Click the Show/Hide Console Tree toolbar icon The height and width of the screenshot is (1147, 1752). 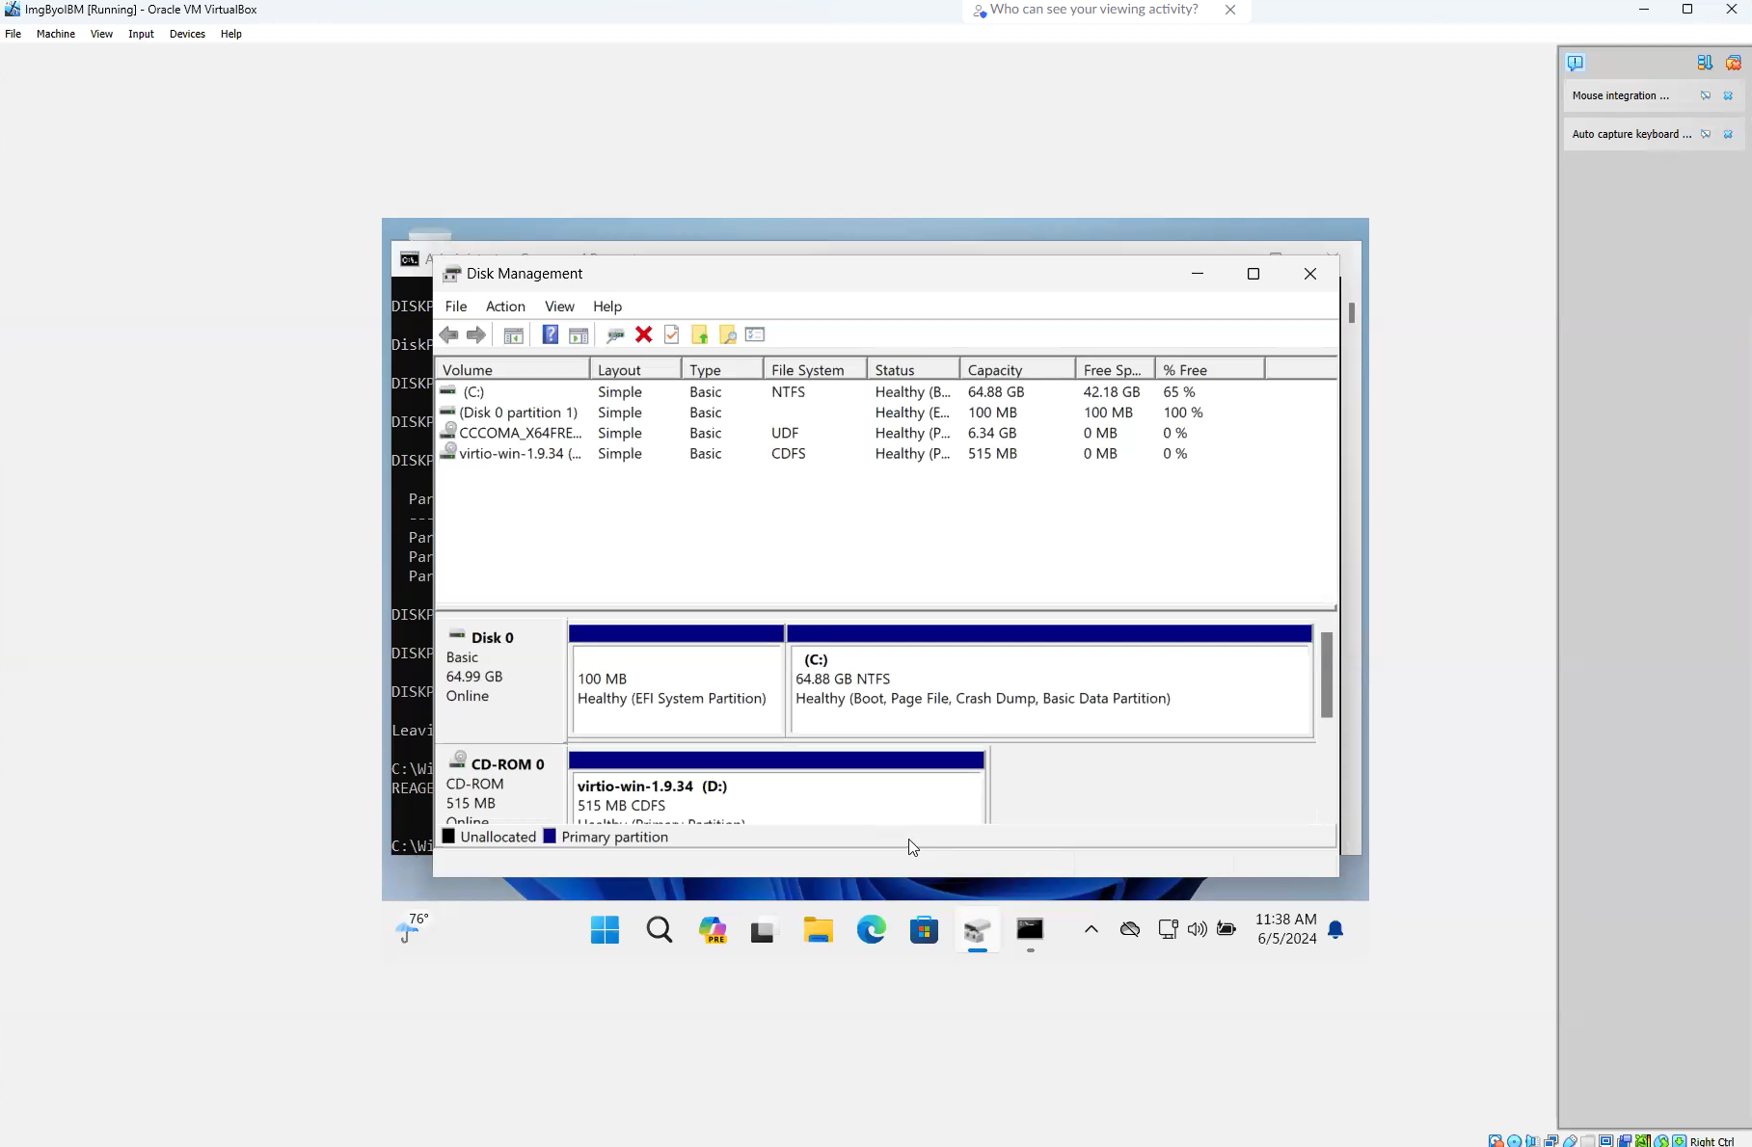(513, 334)
